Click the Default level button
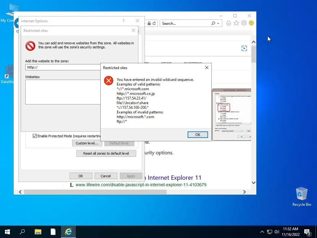Screen dimensions: 317x238 [119, 143]
